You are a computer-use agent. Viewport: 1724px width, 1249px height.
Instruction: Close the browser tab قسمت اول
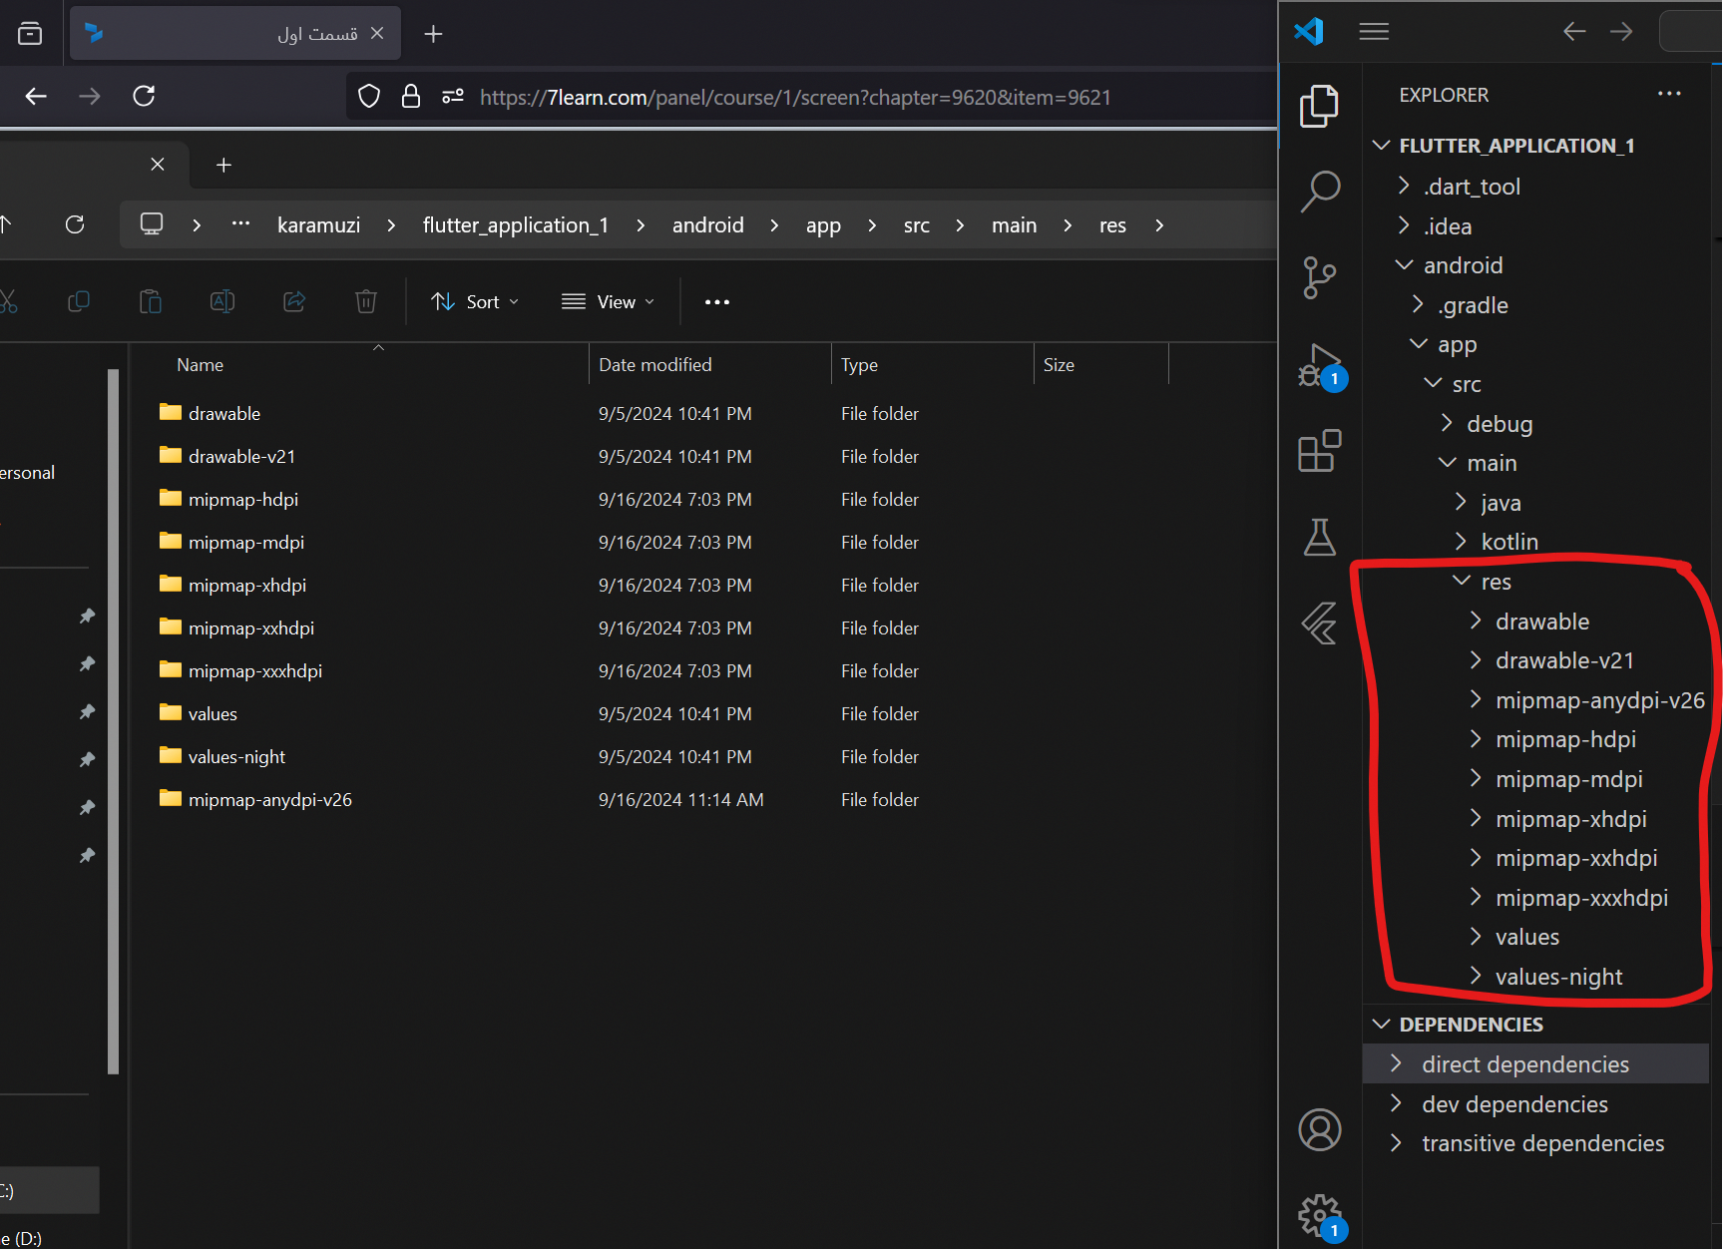(x=377, y=33)
